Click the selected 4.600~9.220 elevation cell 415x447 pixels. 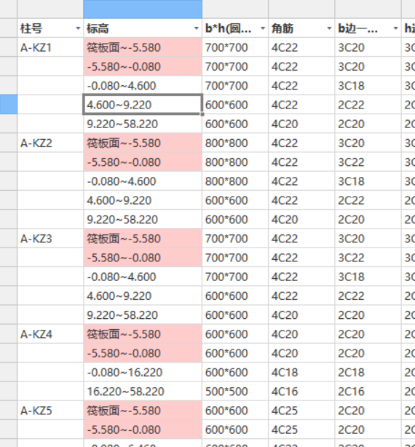click(143, 105)
